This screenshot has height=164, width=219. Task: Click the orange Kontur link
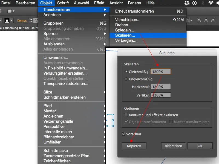pos(22,20)
